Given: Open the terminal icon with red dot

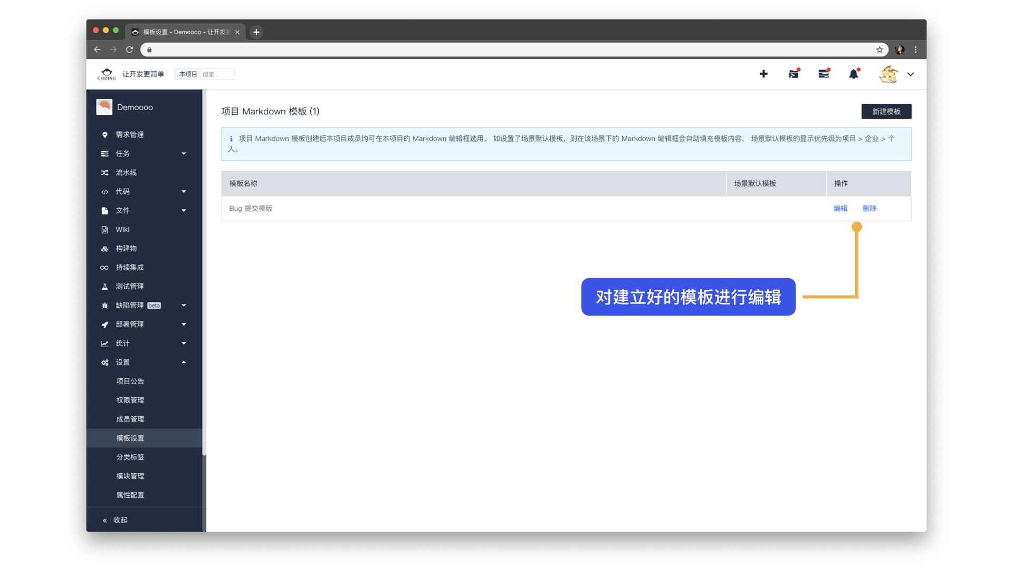Looking at the screenshot, I should [x=794, y=74].
